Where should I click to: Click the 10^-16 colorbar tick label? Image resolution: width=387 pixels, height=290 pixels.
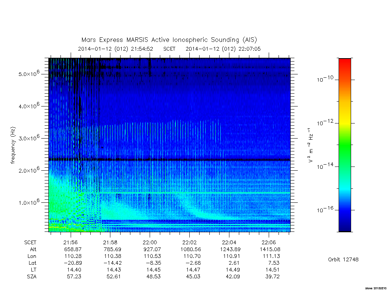coord(325,209)
